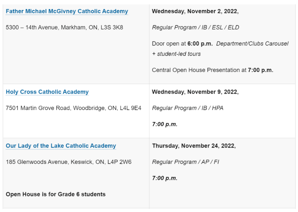298x212 pixels.
Task: Click the 185 Glenwoods Avenue, Keswick address
Action: click(69, 162)
